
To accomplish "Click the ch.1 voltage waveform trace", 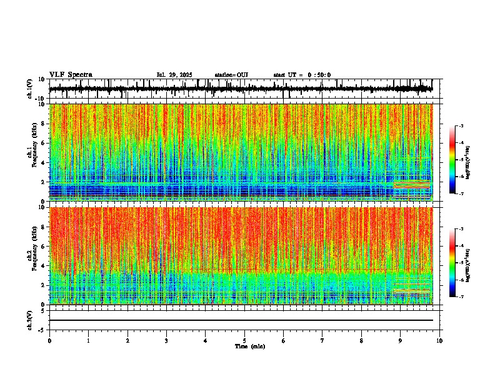I will pos(241,89).
